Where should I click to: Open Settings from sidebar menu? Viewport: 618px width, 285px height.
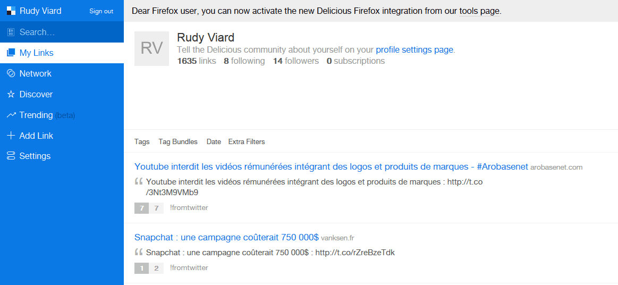coord(62,156)
